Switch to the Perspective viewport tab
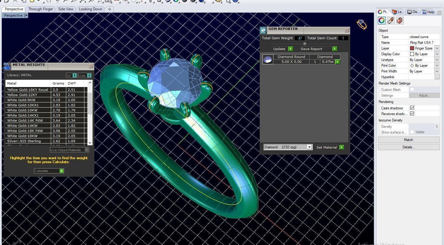The width and height of the screenshot is (444, 245). click(x=14, y=9)
